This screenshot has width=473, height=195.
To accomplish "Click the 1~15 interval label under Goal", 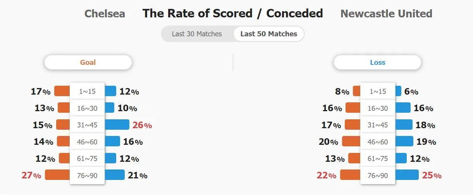I will click(x=87, y=92).
